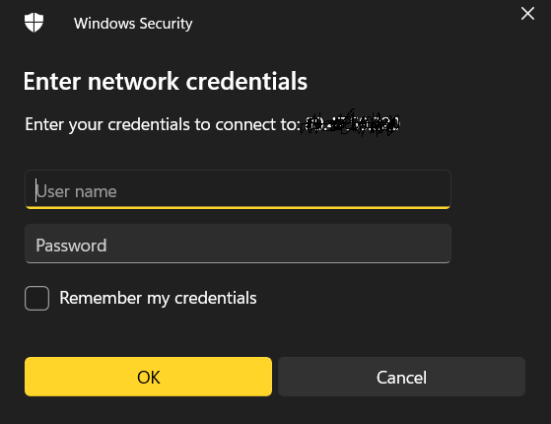This screenshot has height=424, width=551.
Task: Tick the Remember my credentials checkbox
Action: [36, 298]
